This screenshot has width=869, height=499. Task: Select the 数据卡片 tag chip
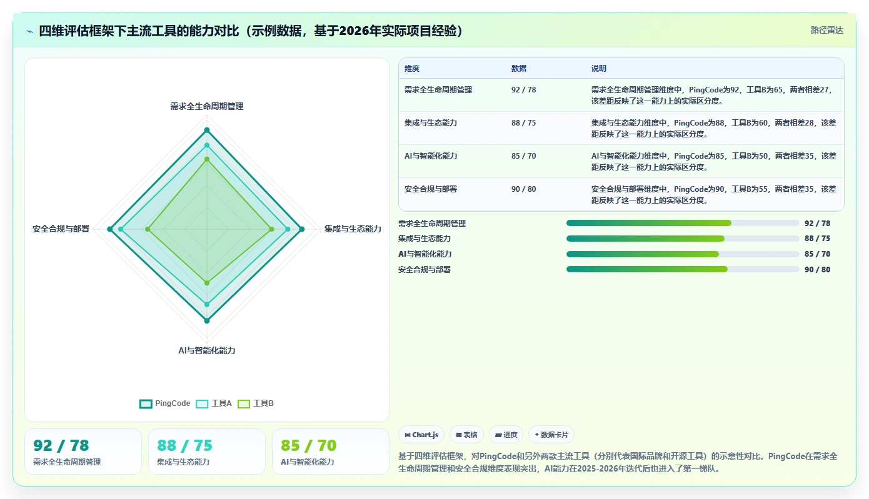551,435
